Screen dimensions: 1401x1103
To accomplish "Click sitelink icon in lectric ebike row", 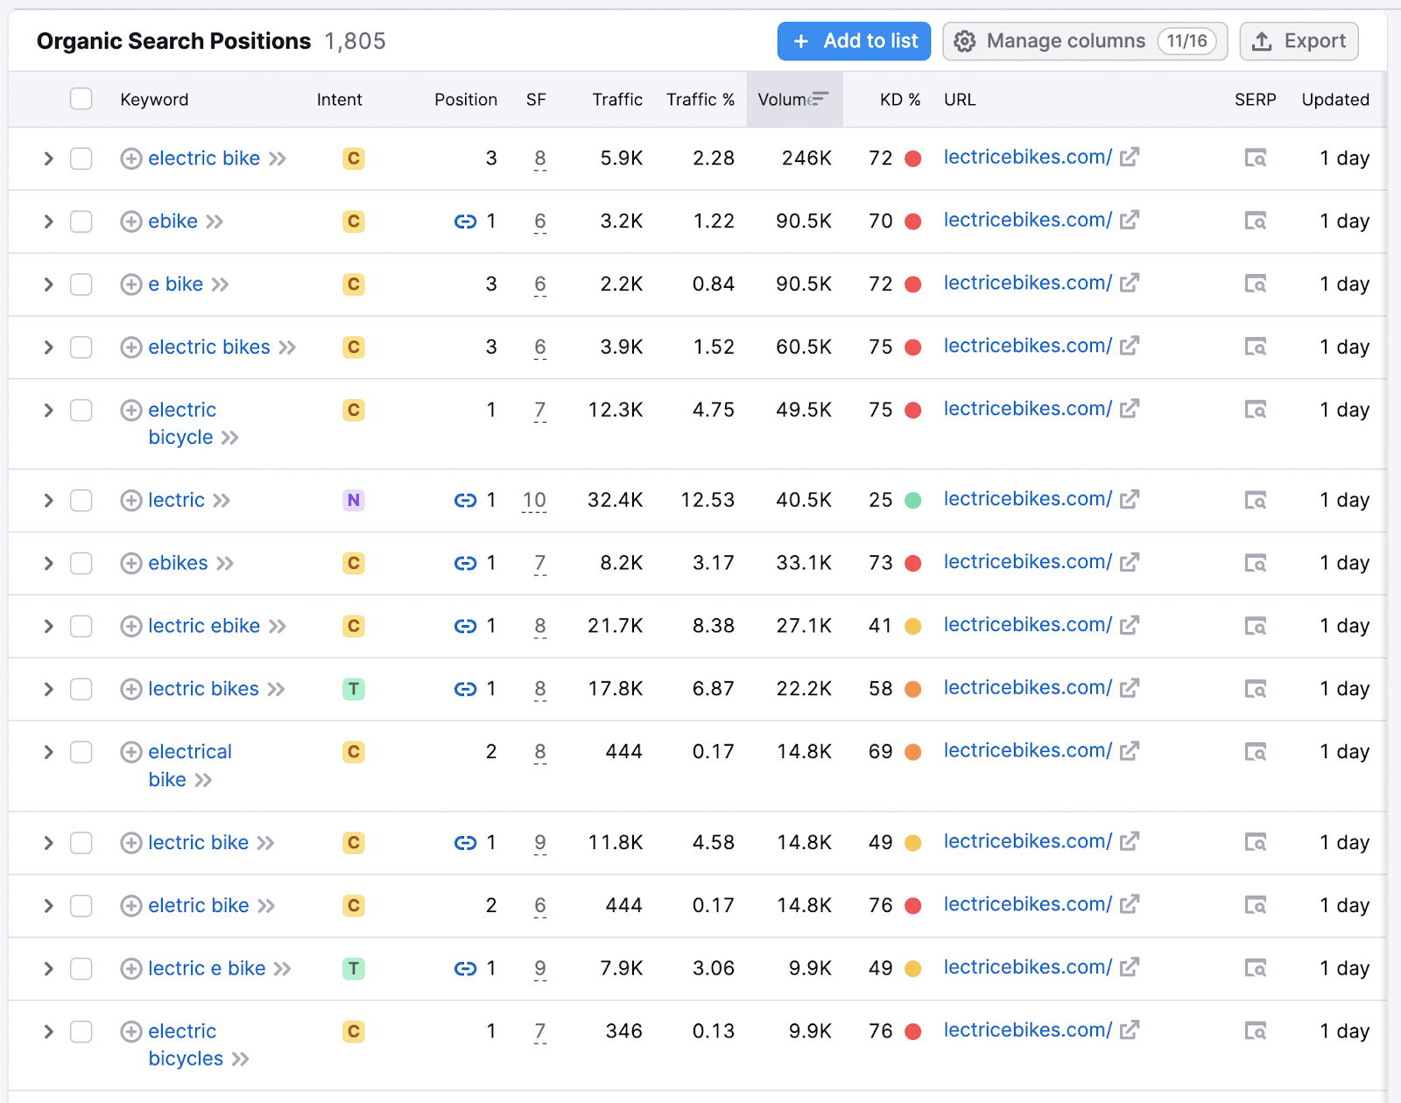I will click(x=465, y=627).
